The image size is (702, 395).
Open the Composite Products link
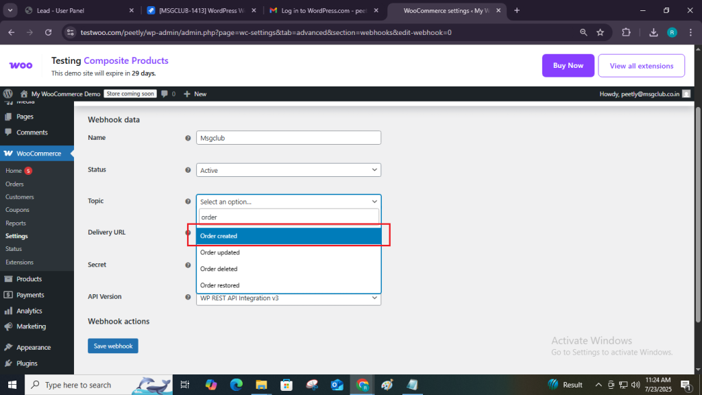[x=126, y=60]
